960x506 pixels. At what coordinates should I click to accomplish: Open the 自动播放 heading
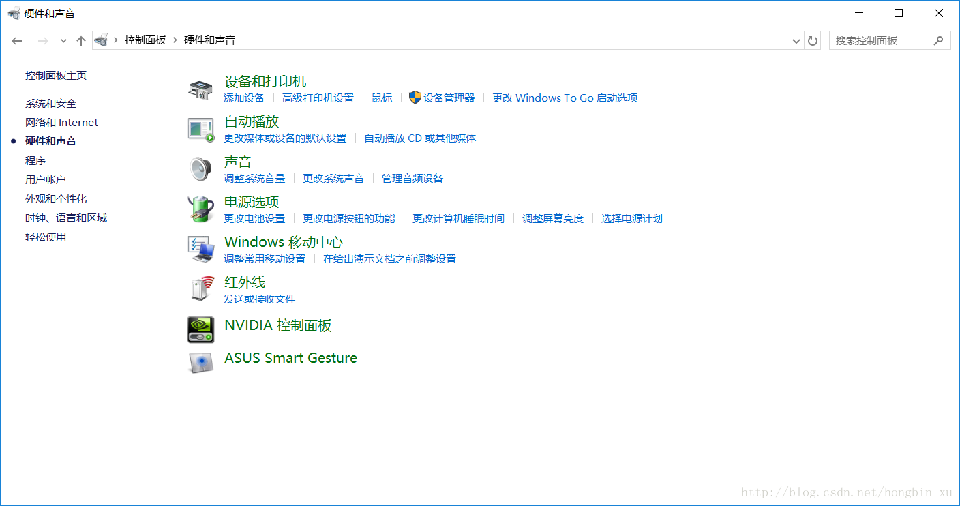coord(252,122)
